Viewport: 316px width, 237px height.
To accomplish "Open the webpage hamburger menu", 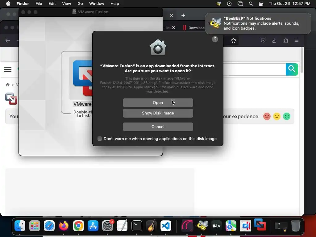I will point(8,69).
